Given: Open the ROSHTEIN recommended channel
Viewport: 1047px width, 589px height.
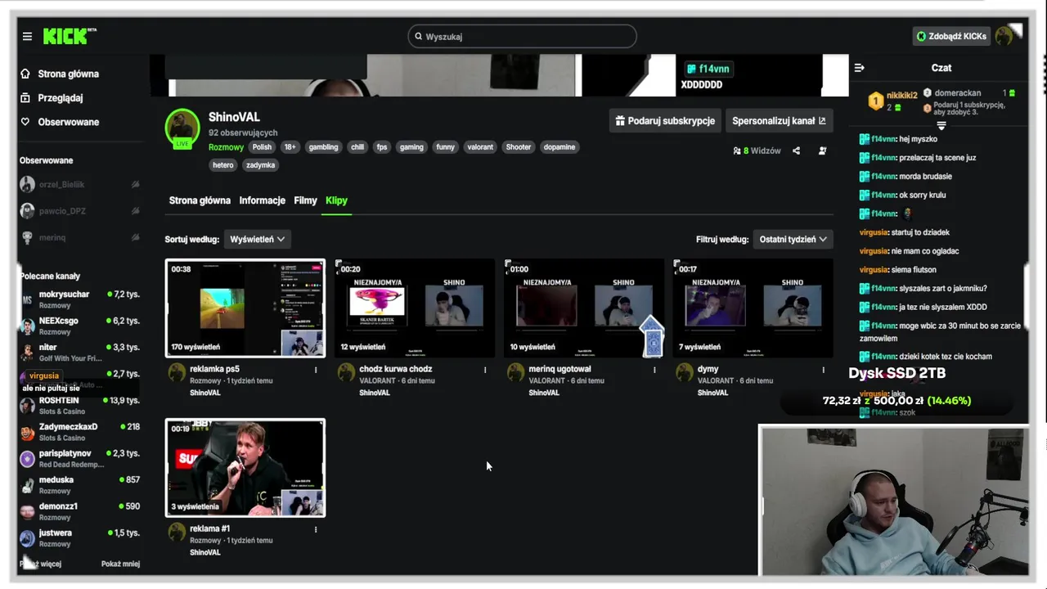Looking at the screenshot, I should pyautogui.click(x=80, y=406).
